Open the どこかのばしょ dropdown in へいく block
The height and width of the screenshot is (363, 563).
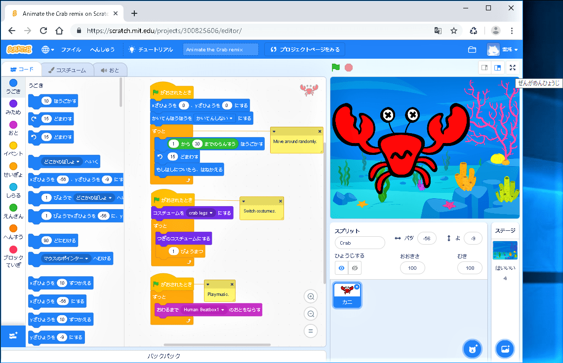click(x=62, y=162)
